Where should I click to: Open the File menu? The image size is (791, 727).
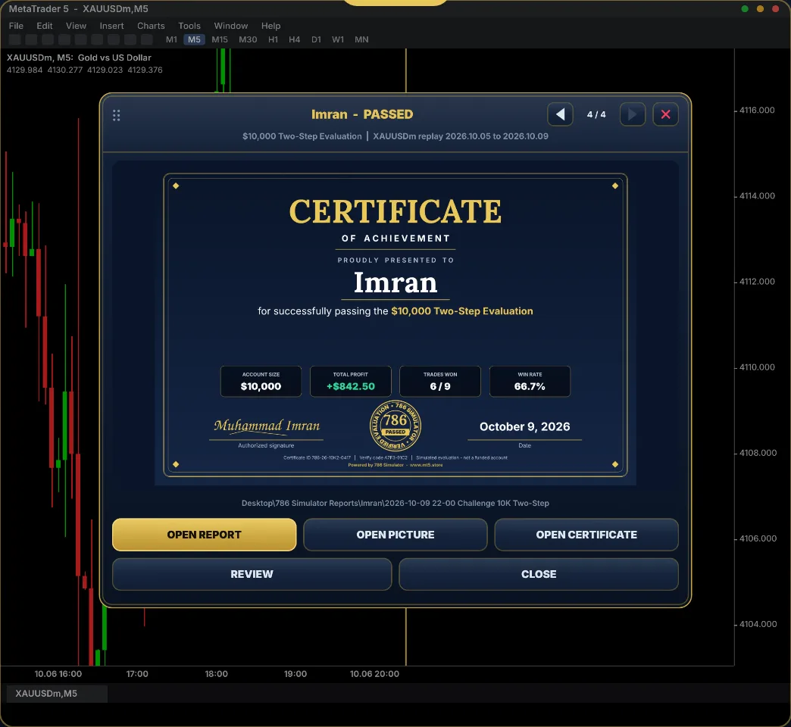[x=16, y=26]
